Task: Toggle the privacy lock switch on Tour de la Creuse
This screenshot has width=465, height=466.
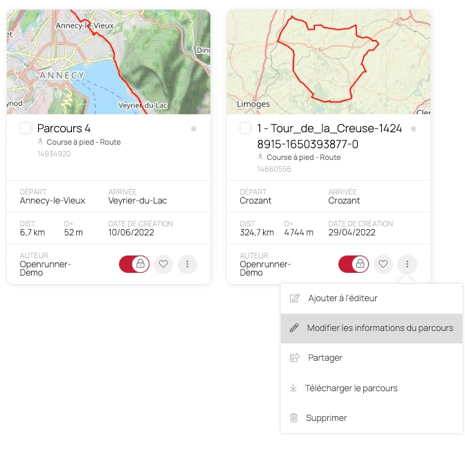Action: tap(354, 264)
